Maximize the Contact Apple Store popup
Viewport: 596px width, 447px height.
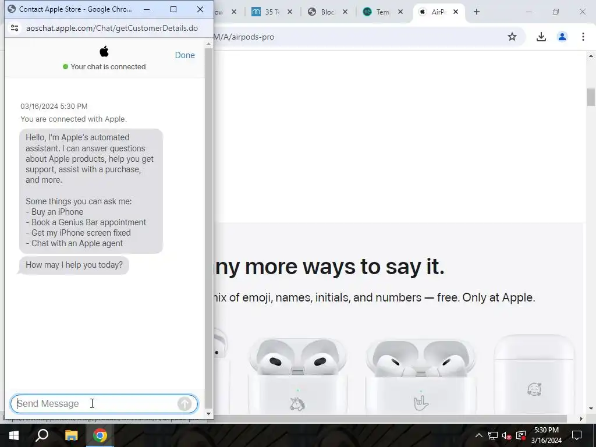(x=173, y=9)
